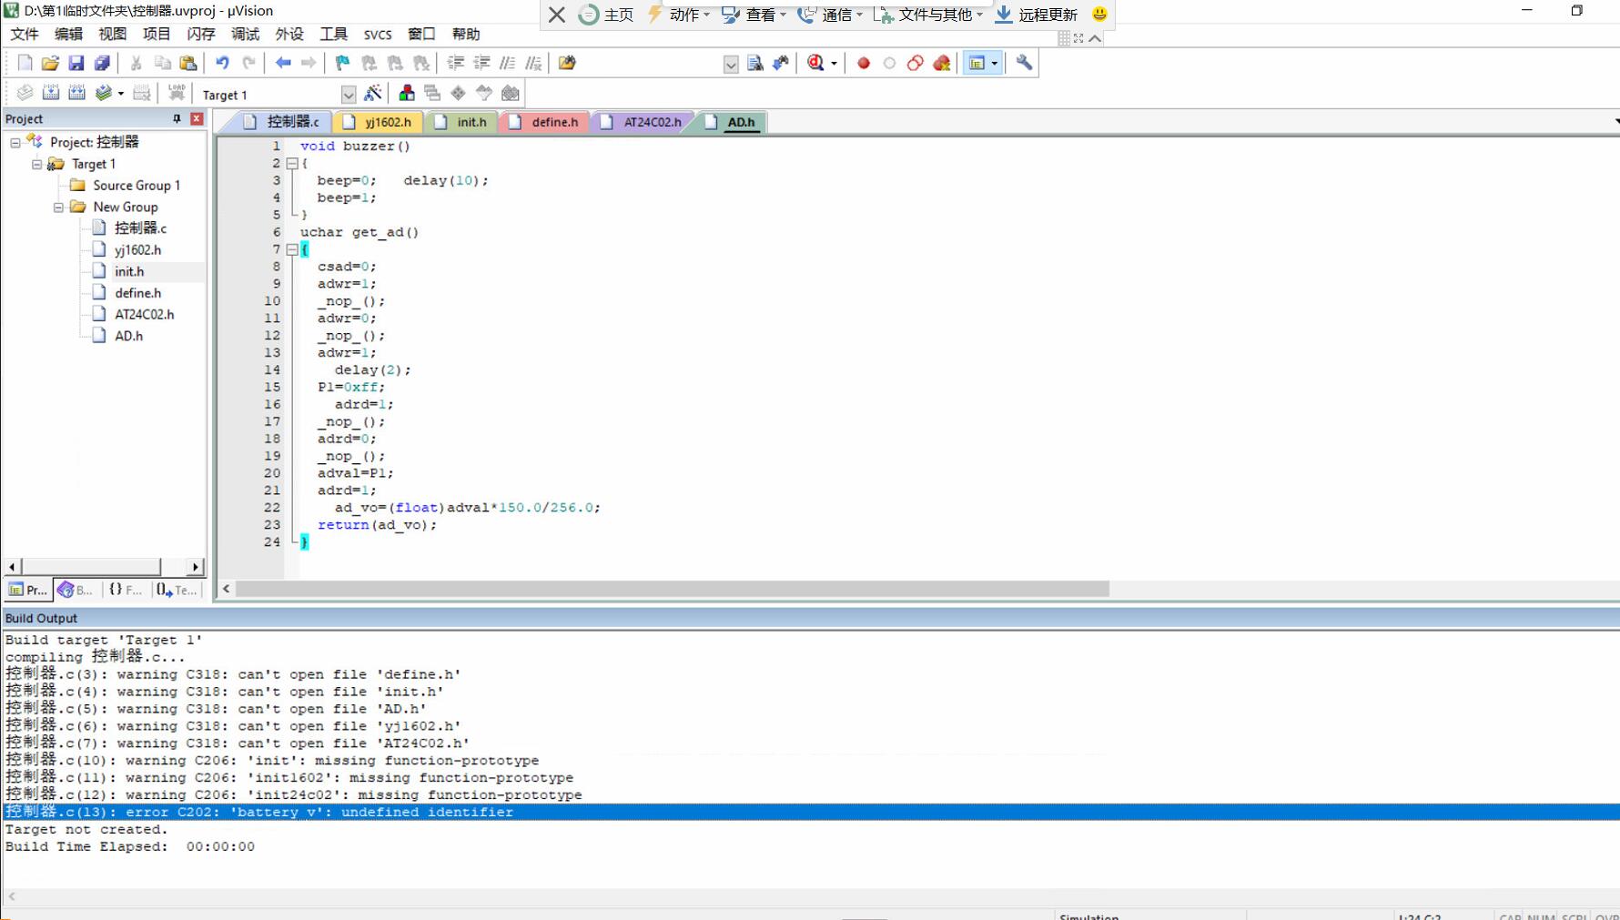Image resolution: width=1620 pixels, height=920 pixels.
Task: Click 远程更新 in remote toolbar
Action: click(x=1037, y=15)
